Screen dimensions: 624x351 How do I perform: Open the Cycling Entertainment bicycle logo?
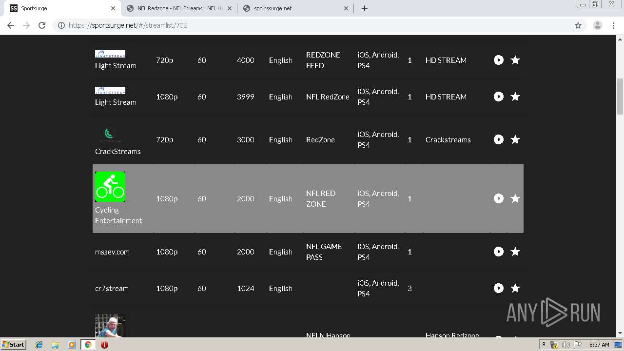point(110,187)
